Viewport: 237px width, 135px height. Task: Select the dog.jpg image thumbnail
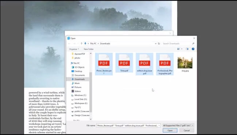tap(185, 63)
